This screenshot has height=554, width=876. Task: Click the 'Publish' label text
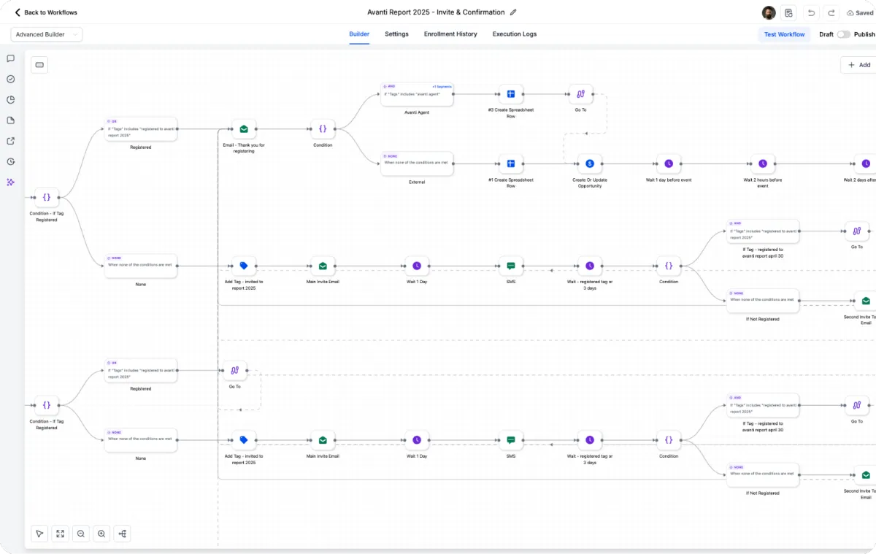864,34
